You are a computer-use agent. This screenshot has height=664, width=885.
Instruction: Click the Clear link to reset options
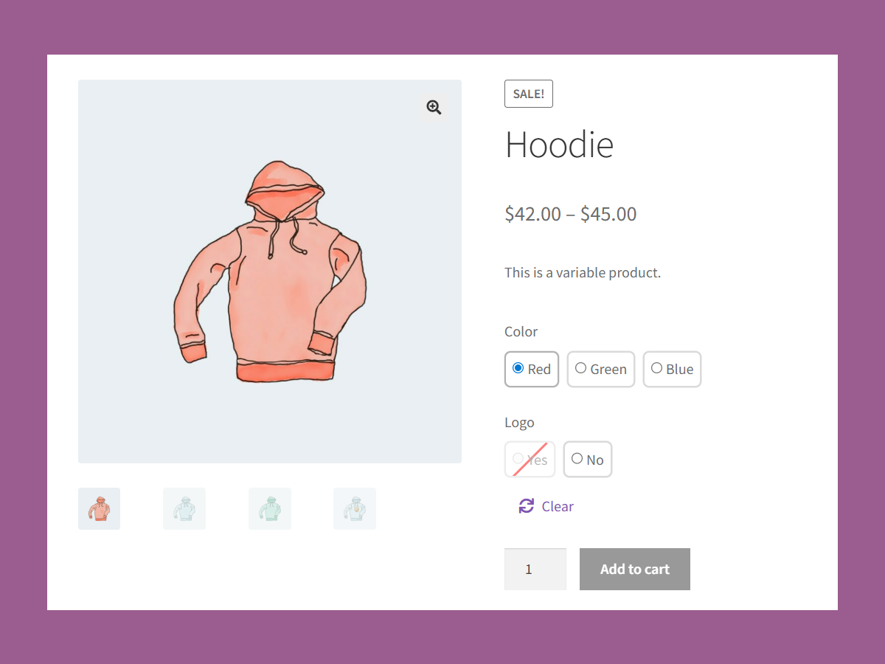coord(558,506)
